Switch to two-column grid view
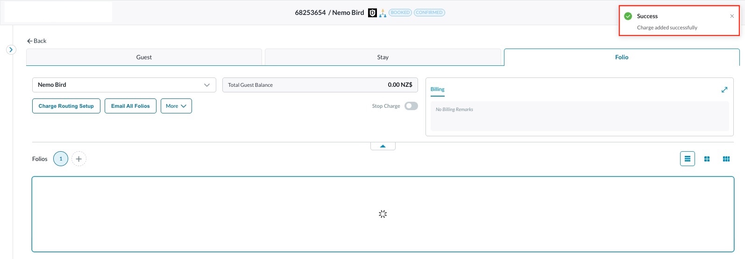This screenshot has width=745, height=259. coord(707,159)
